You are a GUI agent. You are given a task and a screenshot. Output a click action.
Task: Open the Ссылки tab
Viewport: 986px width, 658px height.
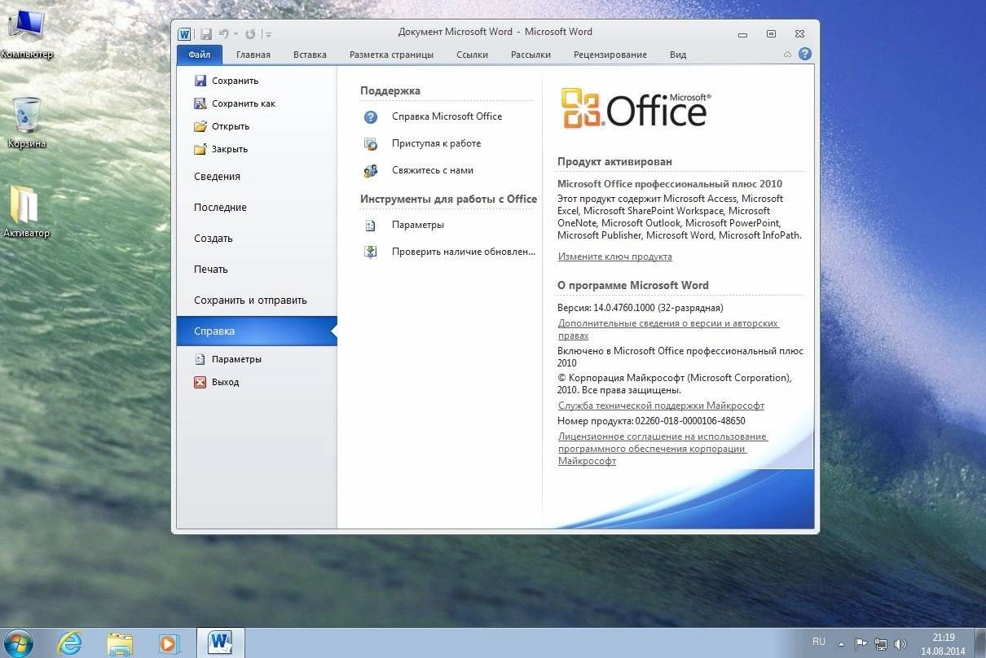472,55
